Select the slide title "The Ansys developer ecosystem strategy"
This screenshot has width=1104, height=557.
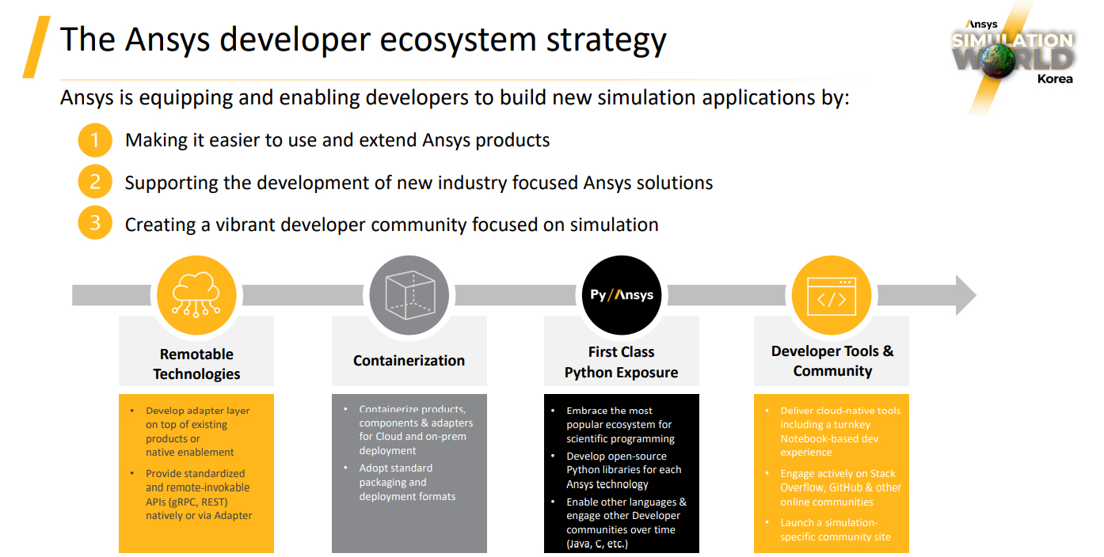(x=364, y=38)
